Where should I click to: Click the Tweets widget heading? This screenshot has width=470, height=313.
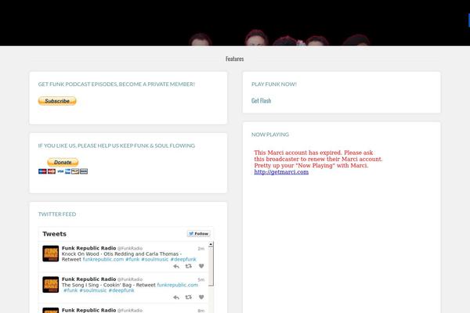(54, 234)
